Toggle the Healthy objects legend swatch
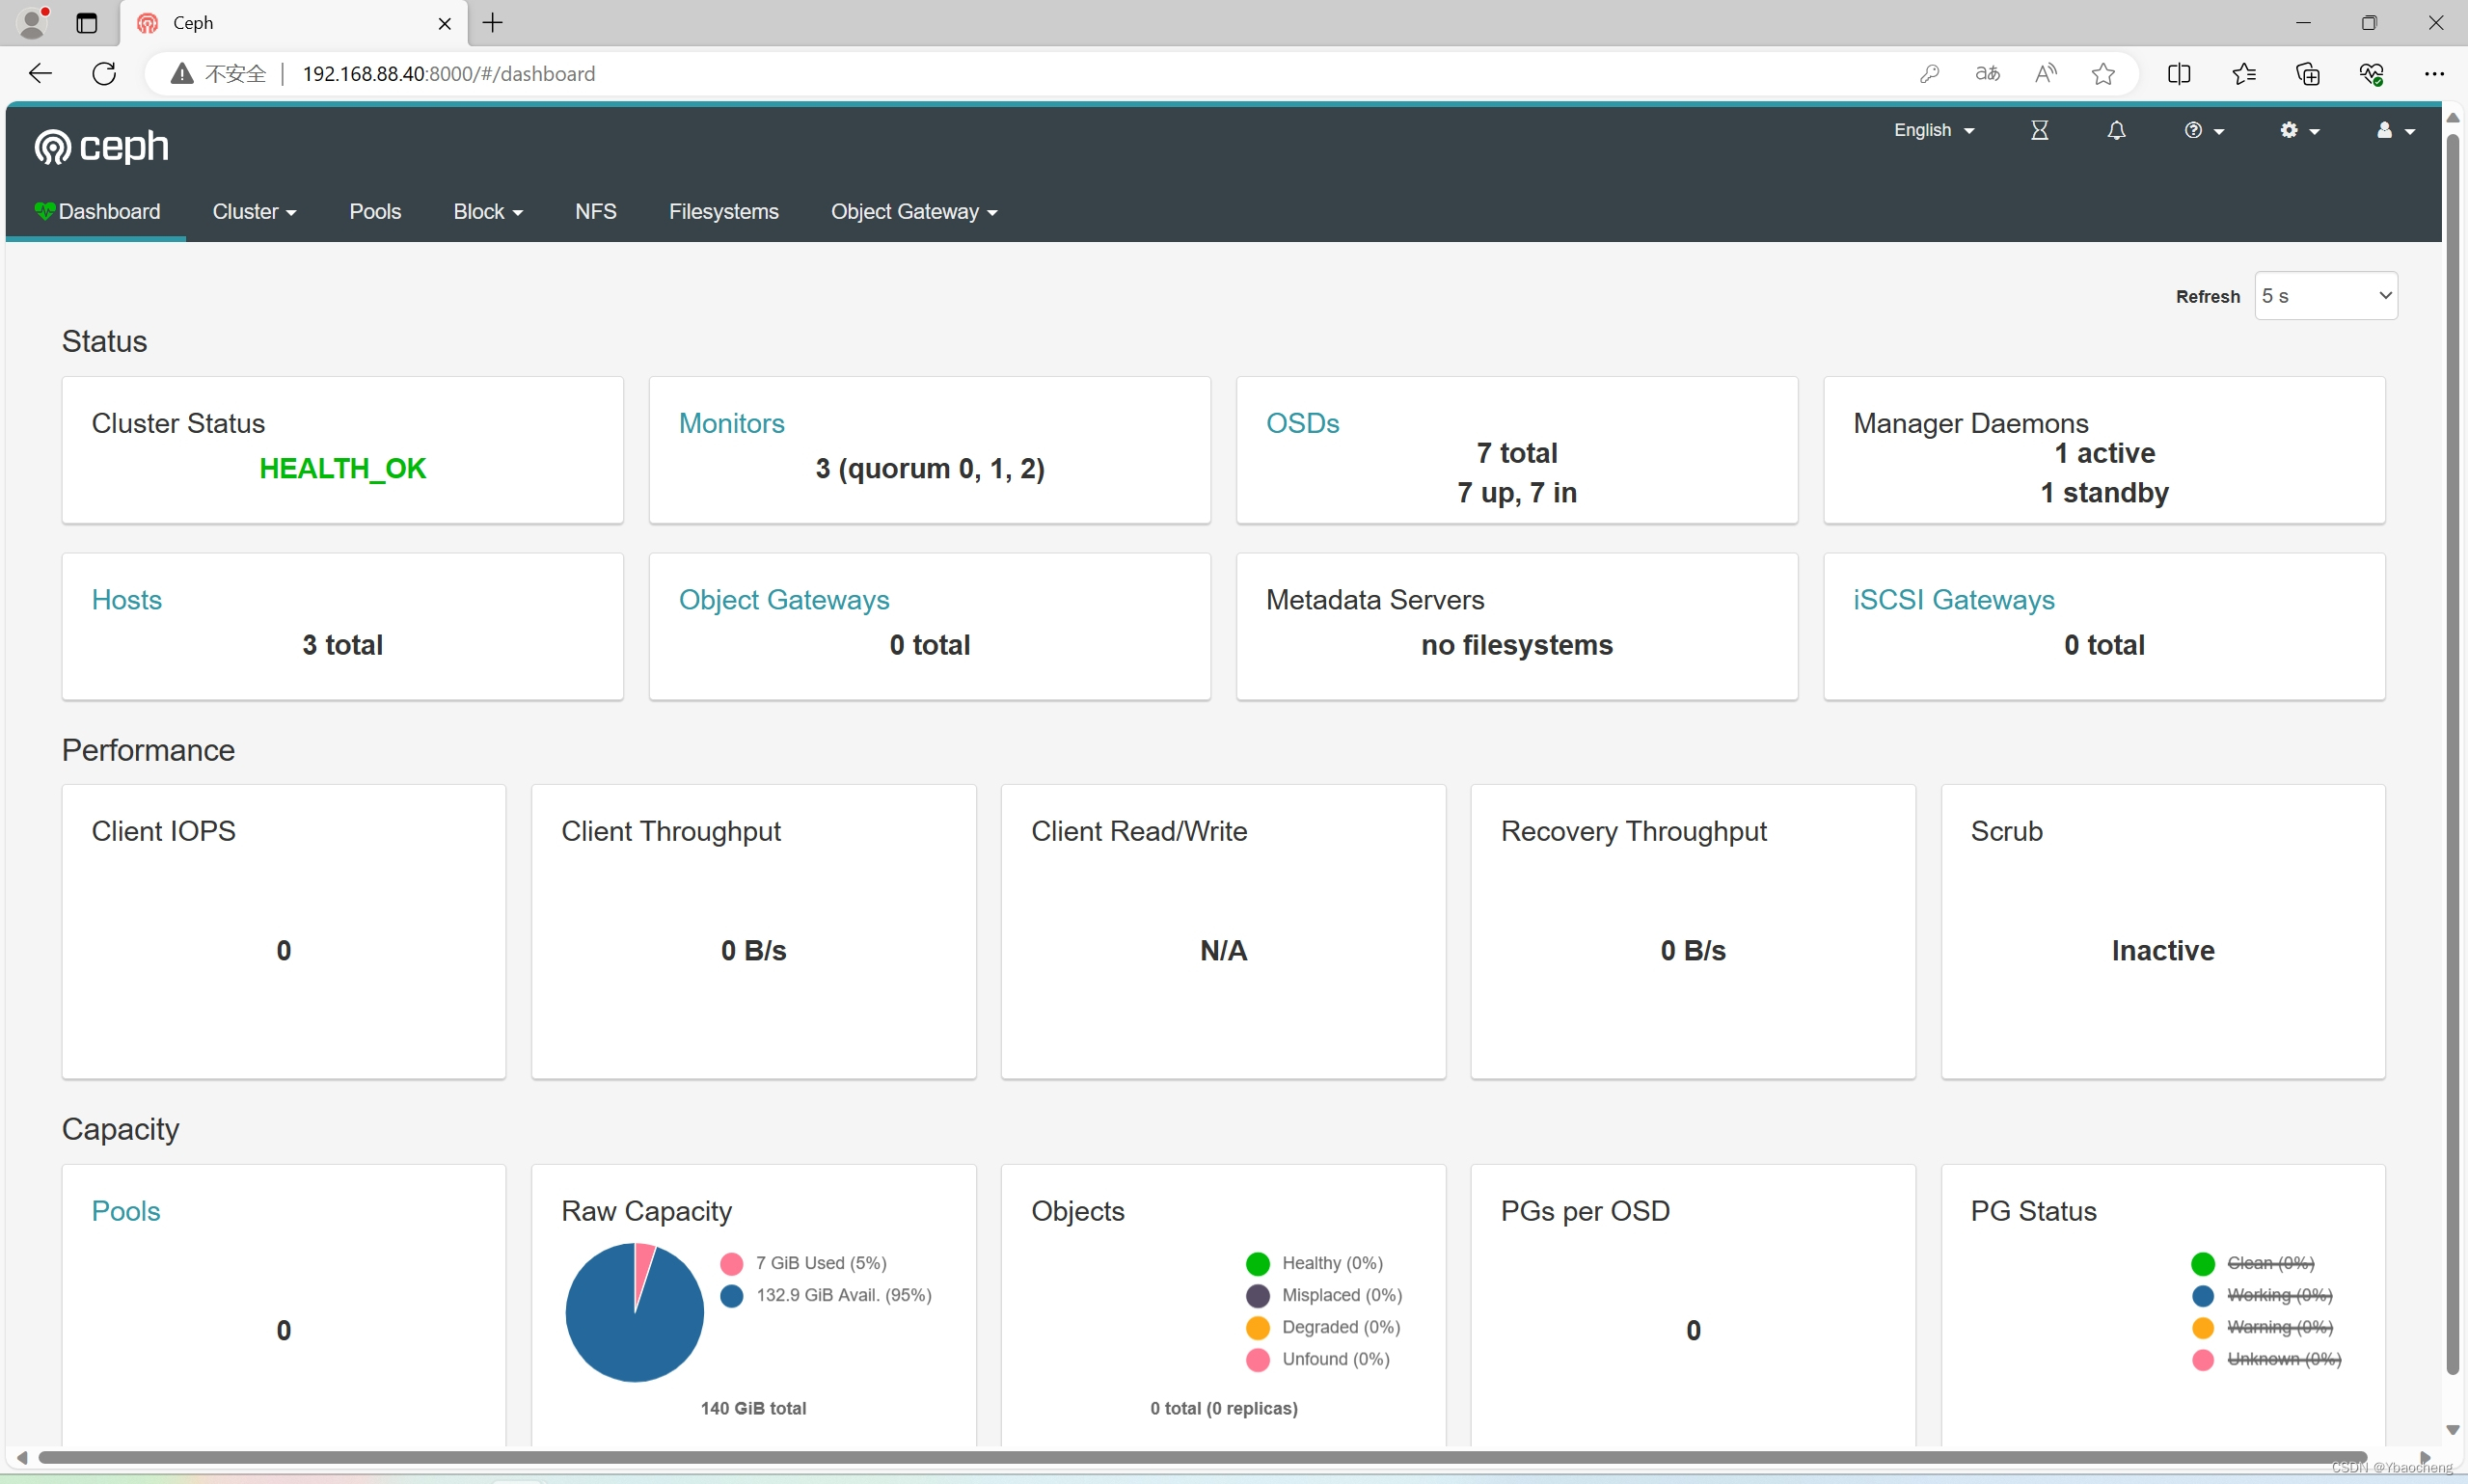This screenshot has height=1484, width=2468. tap(1258, 1264)
